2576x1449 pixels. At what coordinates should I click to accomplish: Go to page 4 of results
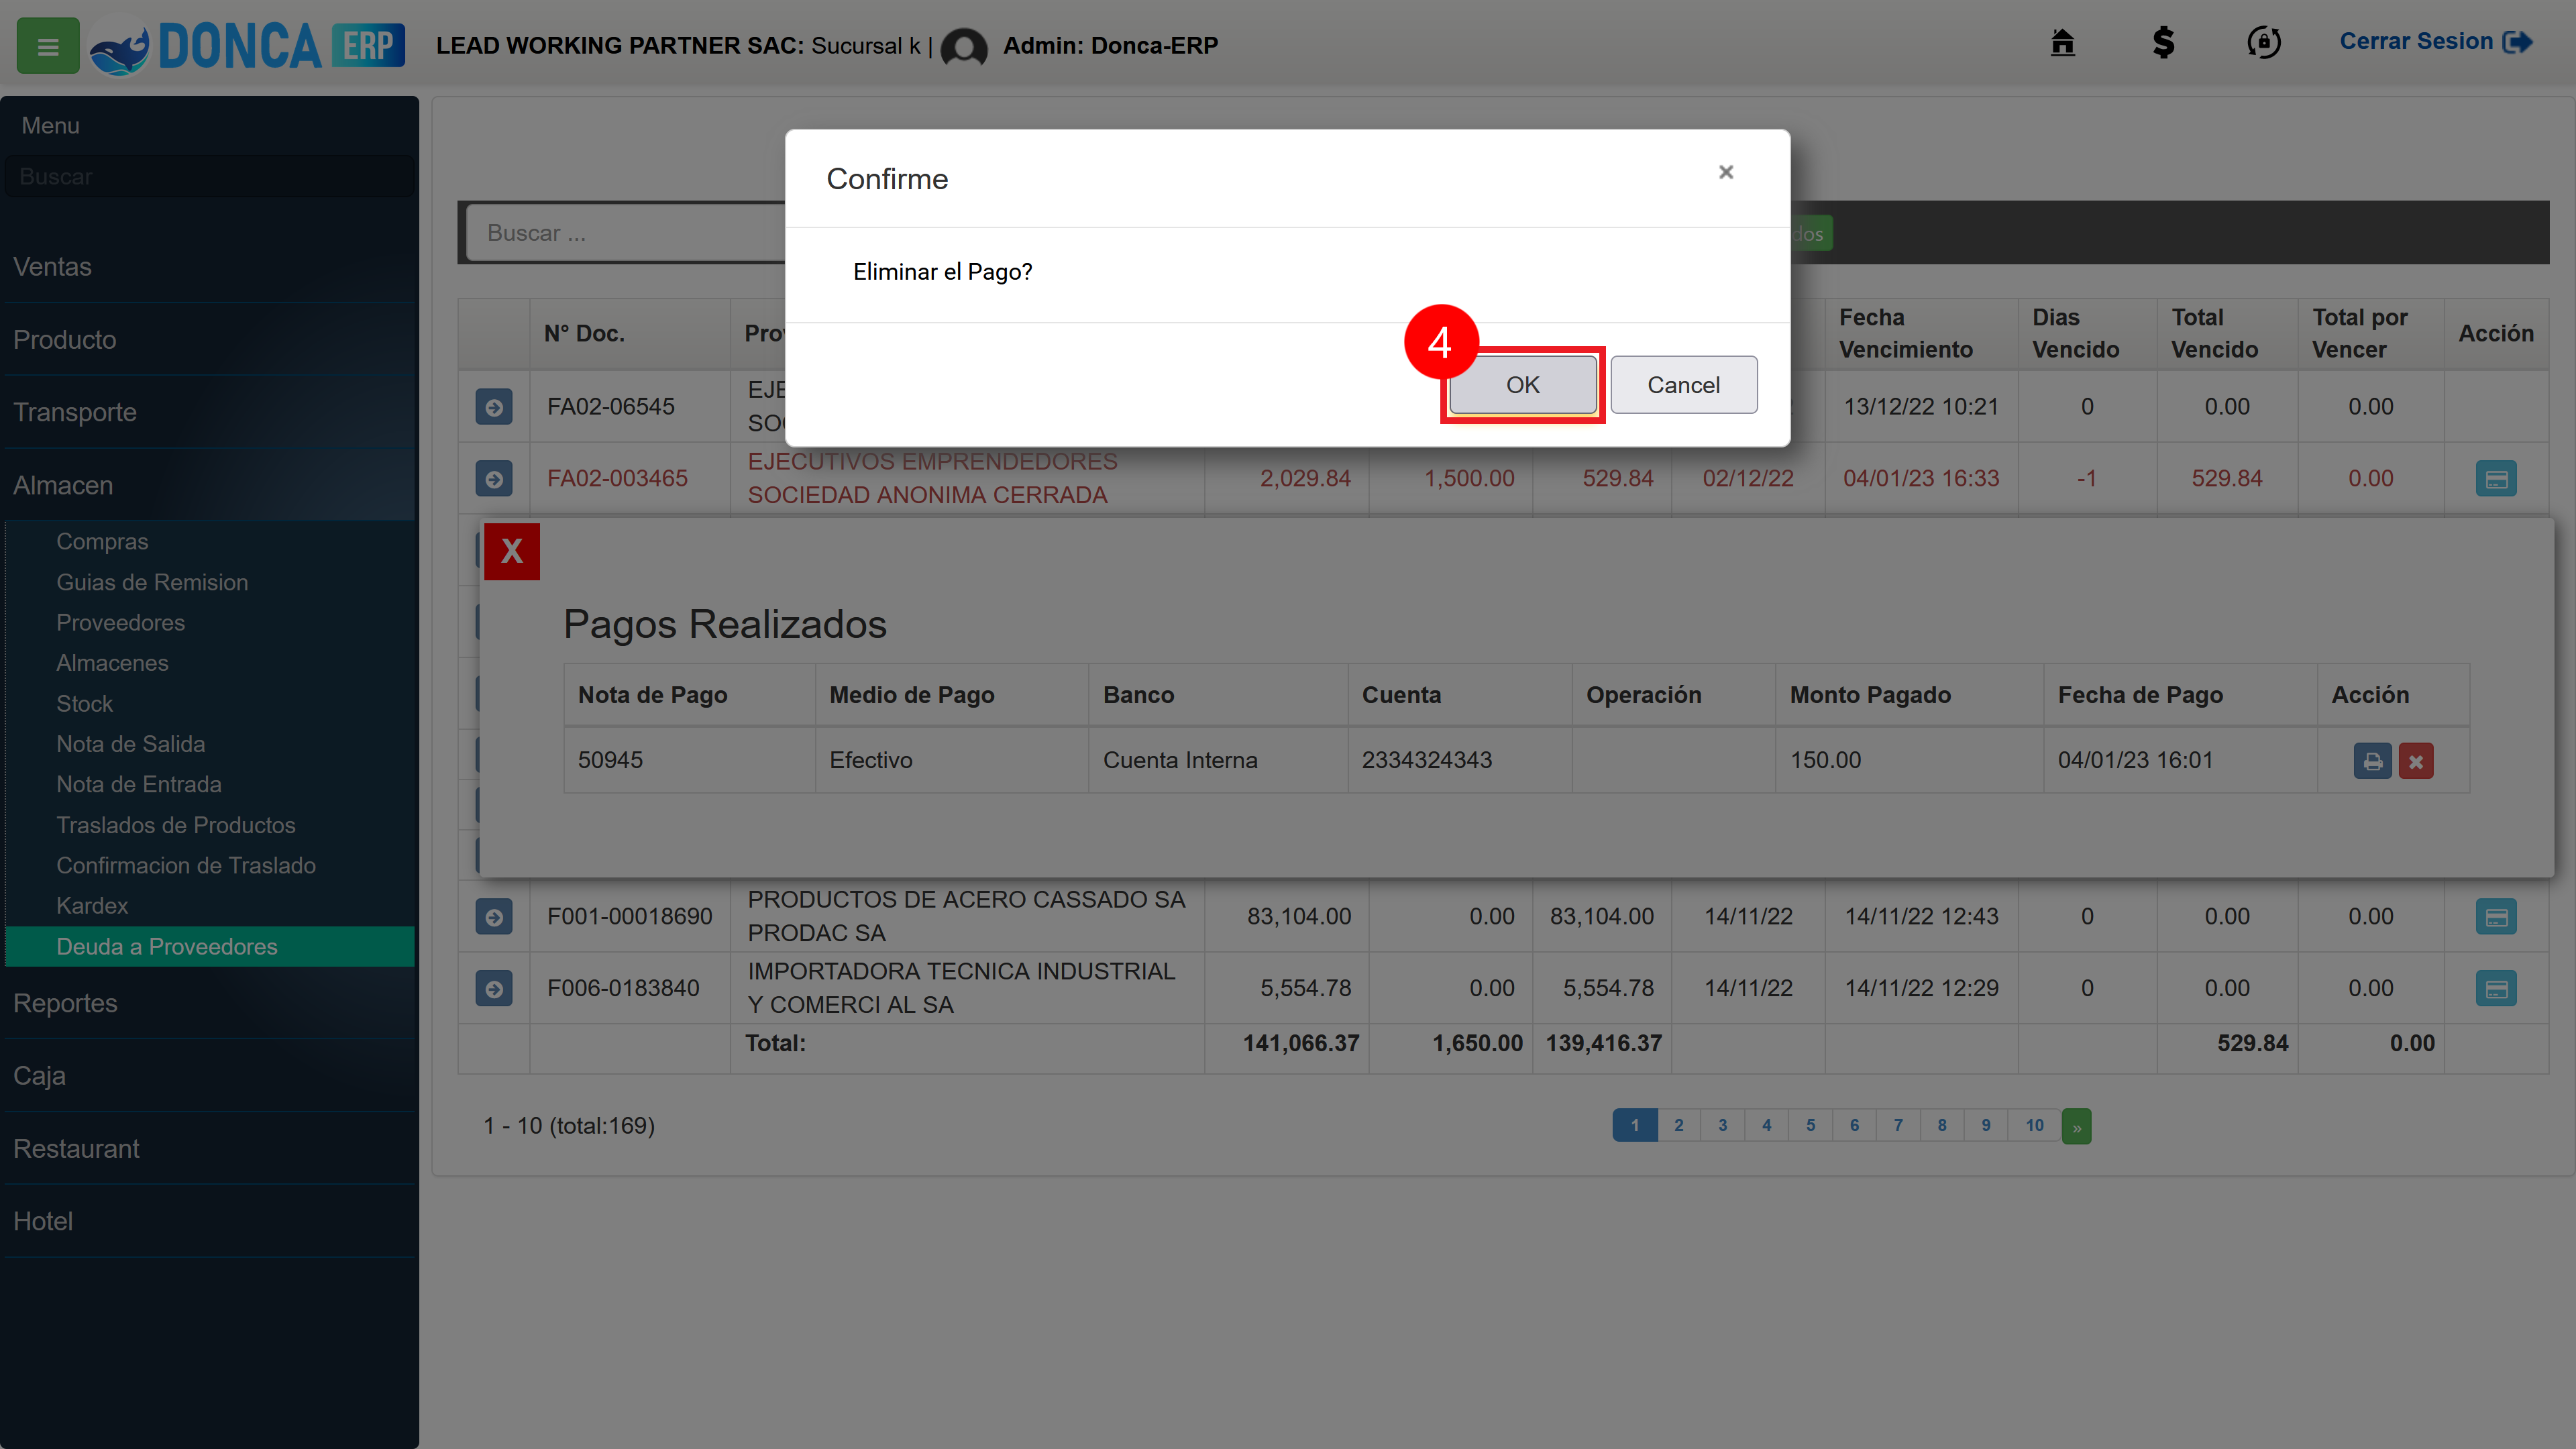tap(1766, 1125)
